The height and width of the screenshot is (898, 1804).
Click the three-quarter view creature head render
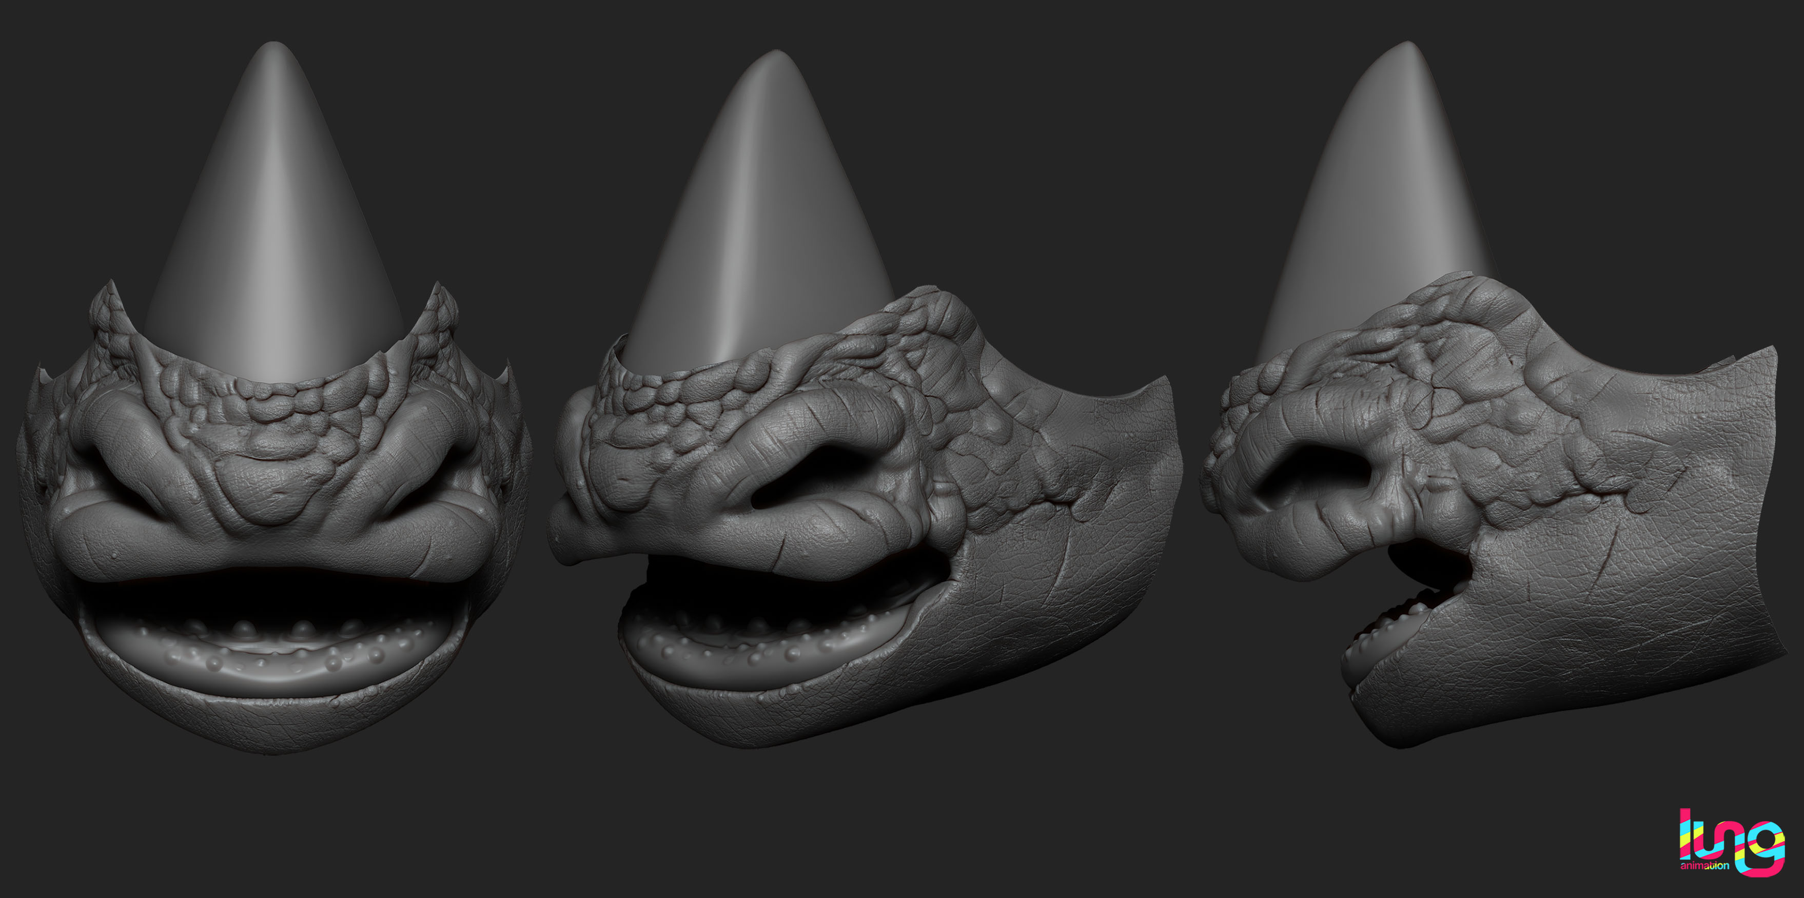[866, 399]
